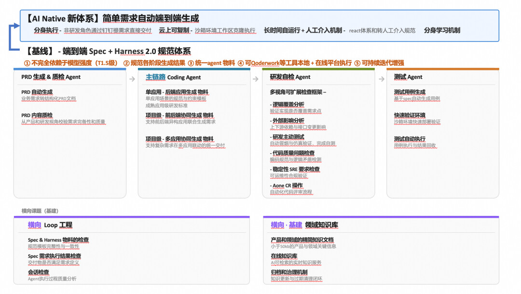Click card heading '测试 Agent'
Image resolution: width=521 pixels, height=294 pixels.
tap(408, 77)
